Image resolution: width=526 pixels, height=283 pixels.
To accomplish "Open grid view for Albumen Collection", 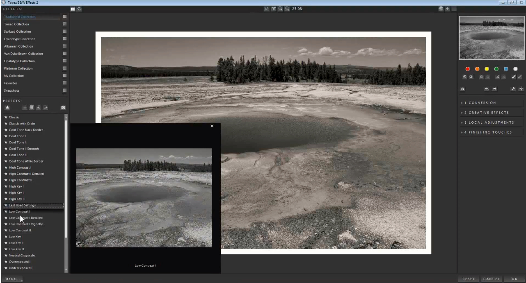I will pyautogui.click(x=65, y=46).
